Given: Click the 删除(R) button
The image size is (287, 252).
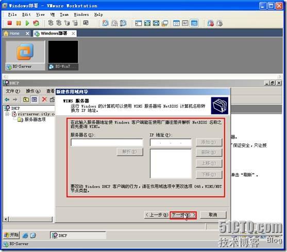Looking at the screenshot, I should [x=209, y=153].
